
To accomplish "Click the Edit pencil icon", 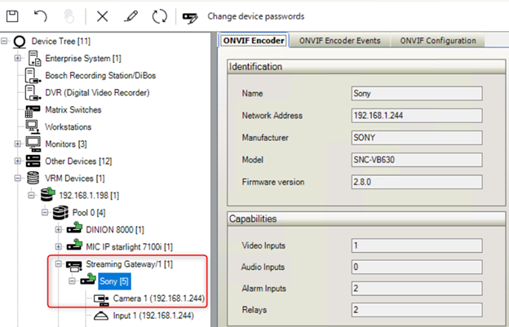I will 131,15.
